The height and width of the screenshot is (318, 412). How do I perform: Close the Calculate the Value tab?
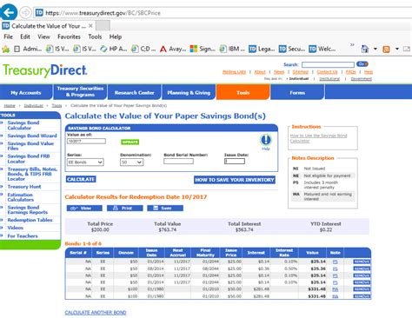(90, 26)
